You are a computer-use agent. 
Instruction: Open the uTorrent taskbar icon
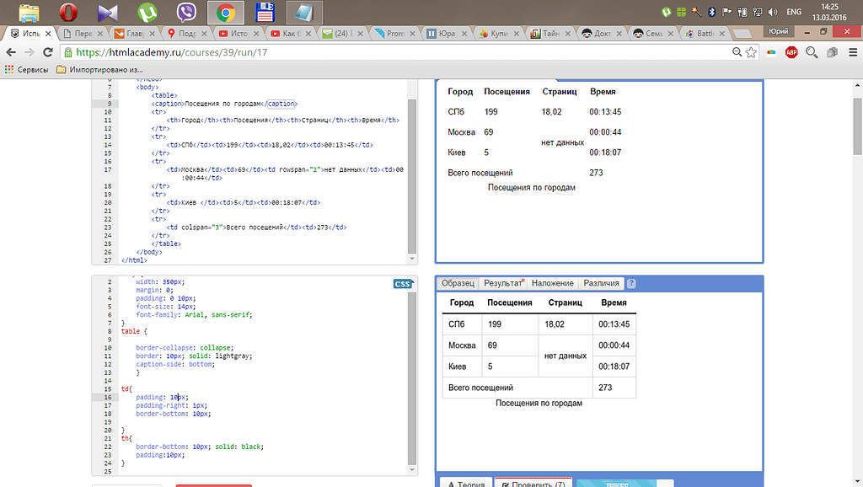pyautogui.click(x=147, y=12)
